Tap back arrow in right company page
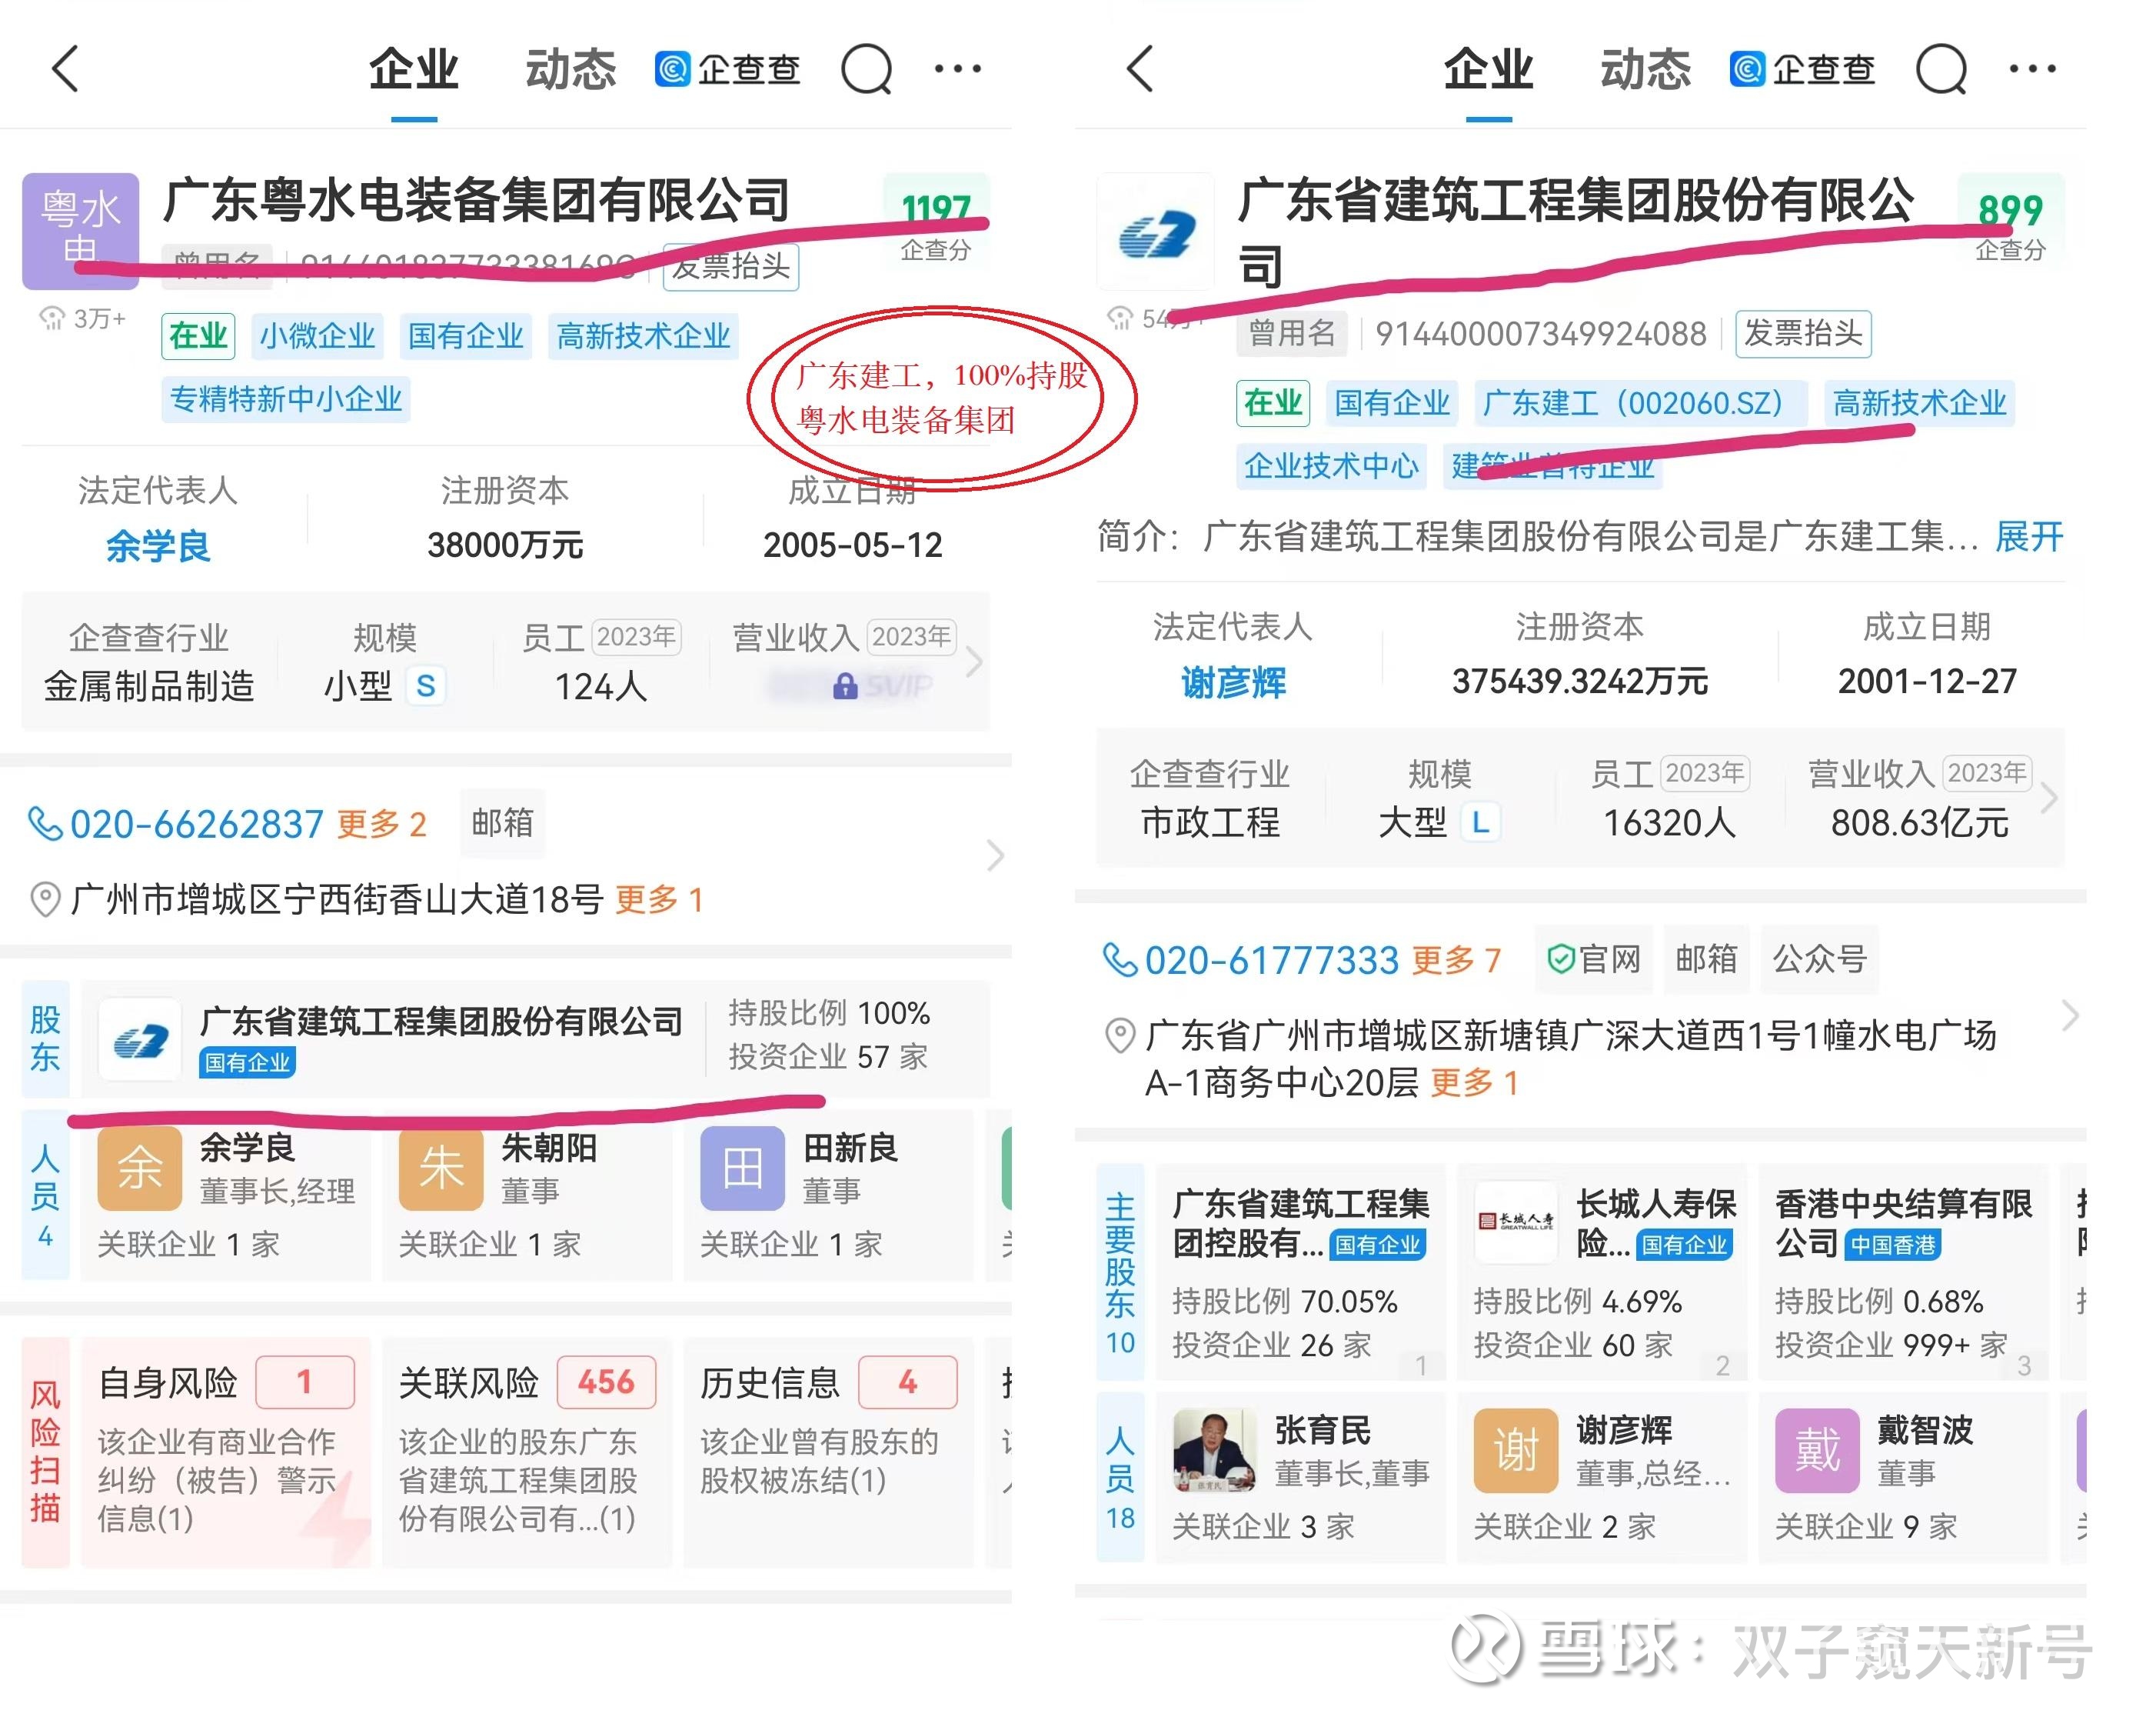Screen dimensions: 2156x1717 click(x=1140, y=69)
